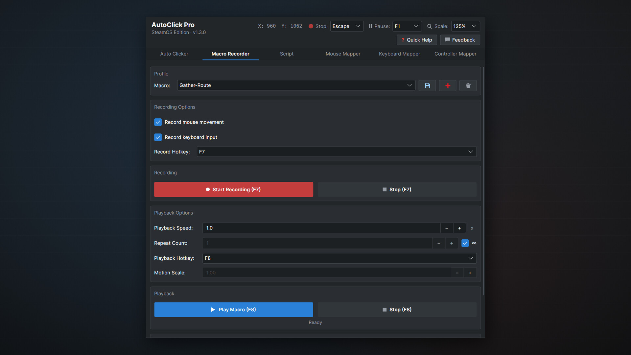Click the Playback Speed input field

[x=321, y=228]
